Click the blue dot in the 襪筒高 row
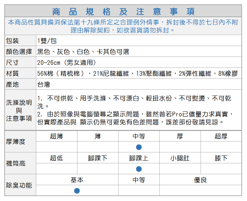Image resolution: width=247 pixels, height=201 pixels. click(x=139, y=169)
